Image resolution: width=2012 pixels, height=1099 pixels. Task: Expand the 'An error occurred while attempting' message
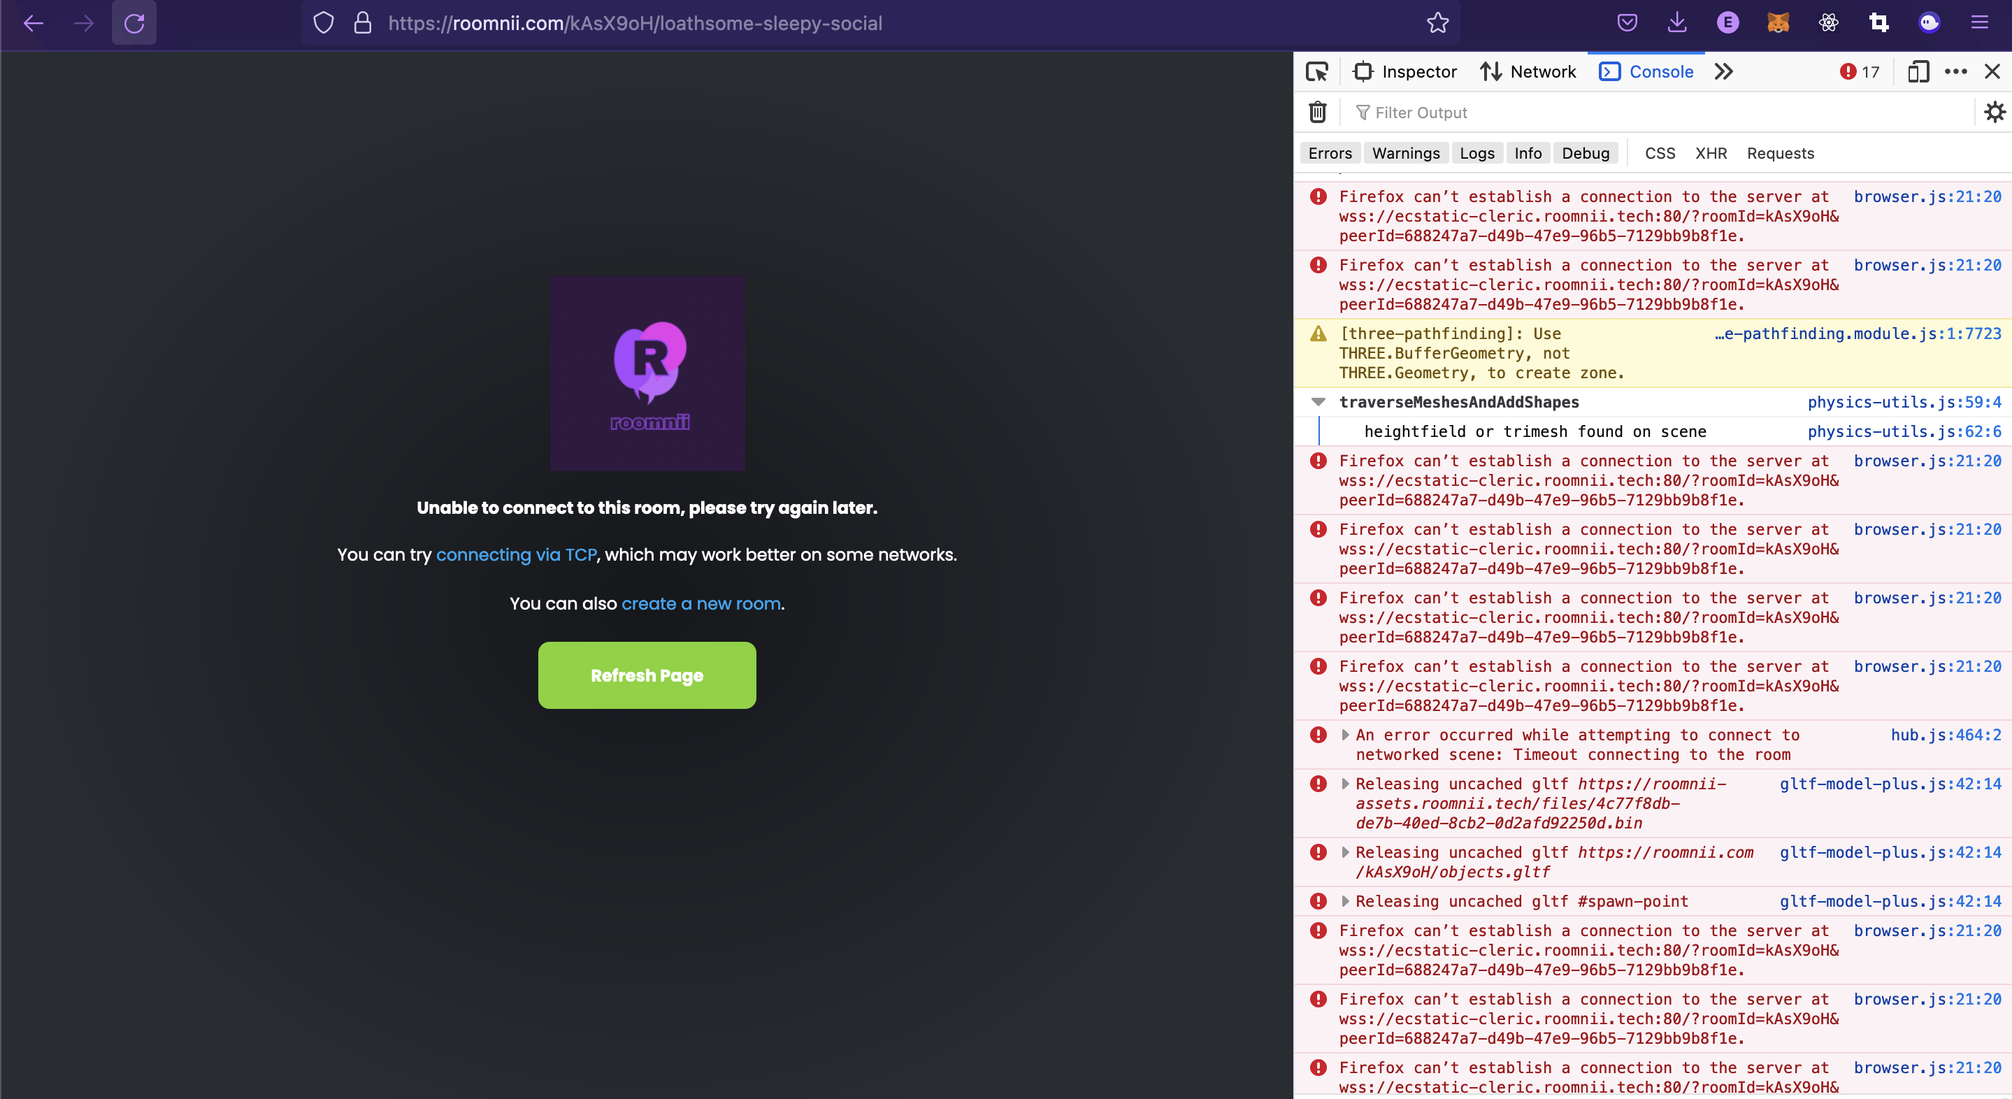click(x=1345, y=735)
